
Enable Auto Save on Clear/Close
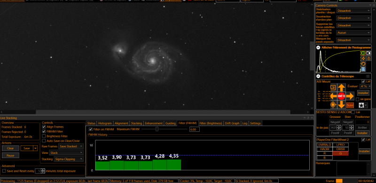pyautogui.click(x=44, y=141)
